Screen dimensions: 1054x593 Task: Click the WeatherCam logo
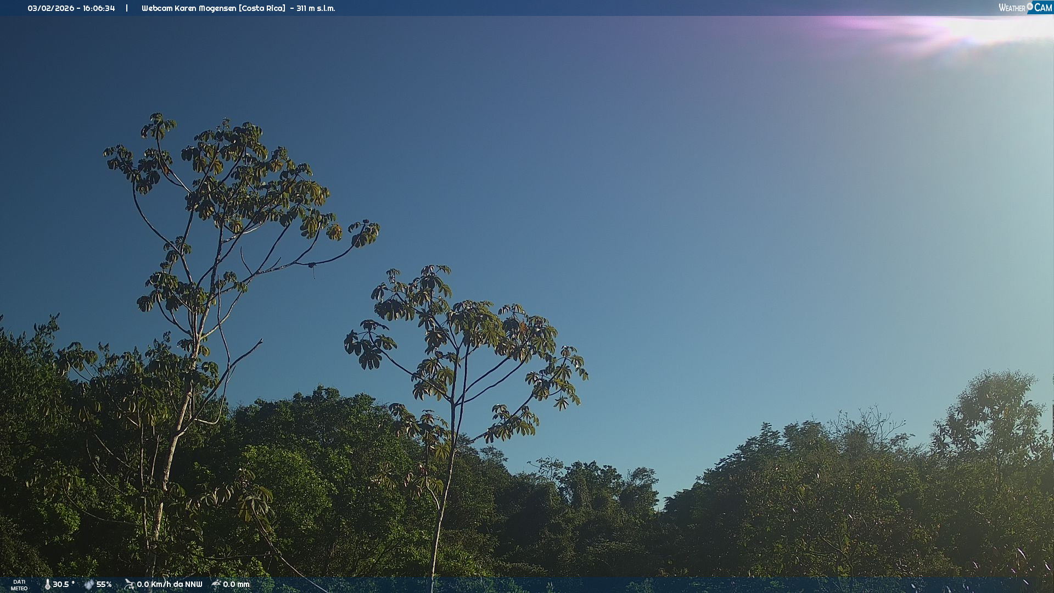point(1025,8)
